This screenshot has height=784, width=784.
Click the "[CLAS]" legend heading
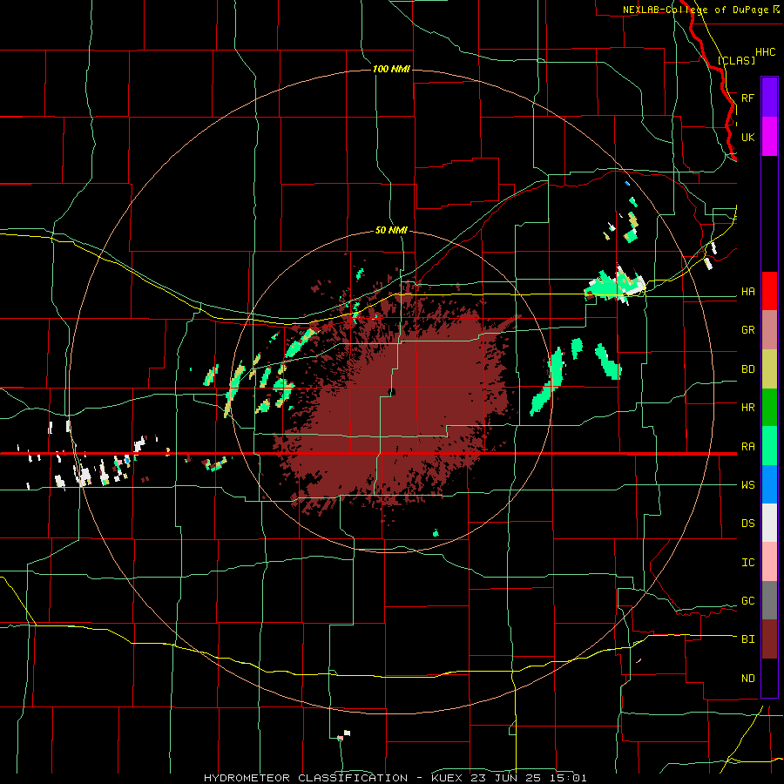(736, 60)
